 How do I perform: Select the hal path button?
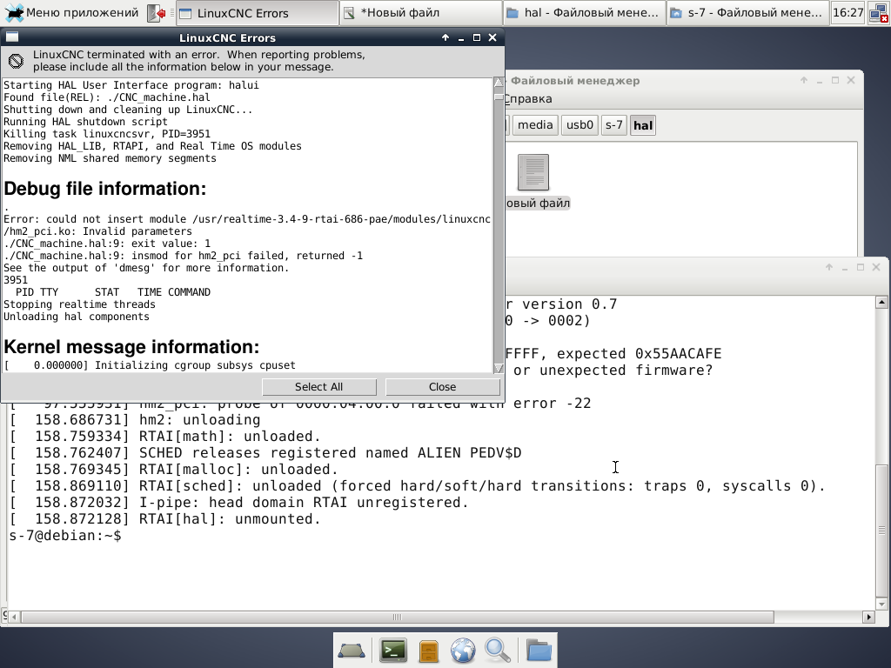point(643,125)
